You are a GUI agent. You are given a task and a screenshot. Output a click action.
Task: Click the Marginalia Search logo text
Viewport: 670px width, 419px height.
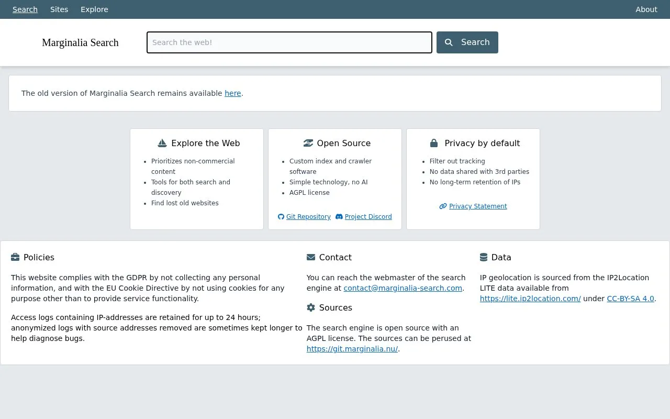coord(80,42)
